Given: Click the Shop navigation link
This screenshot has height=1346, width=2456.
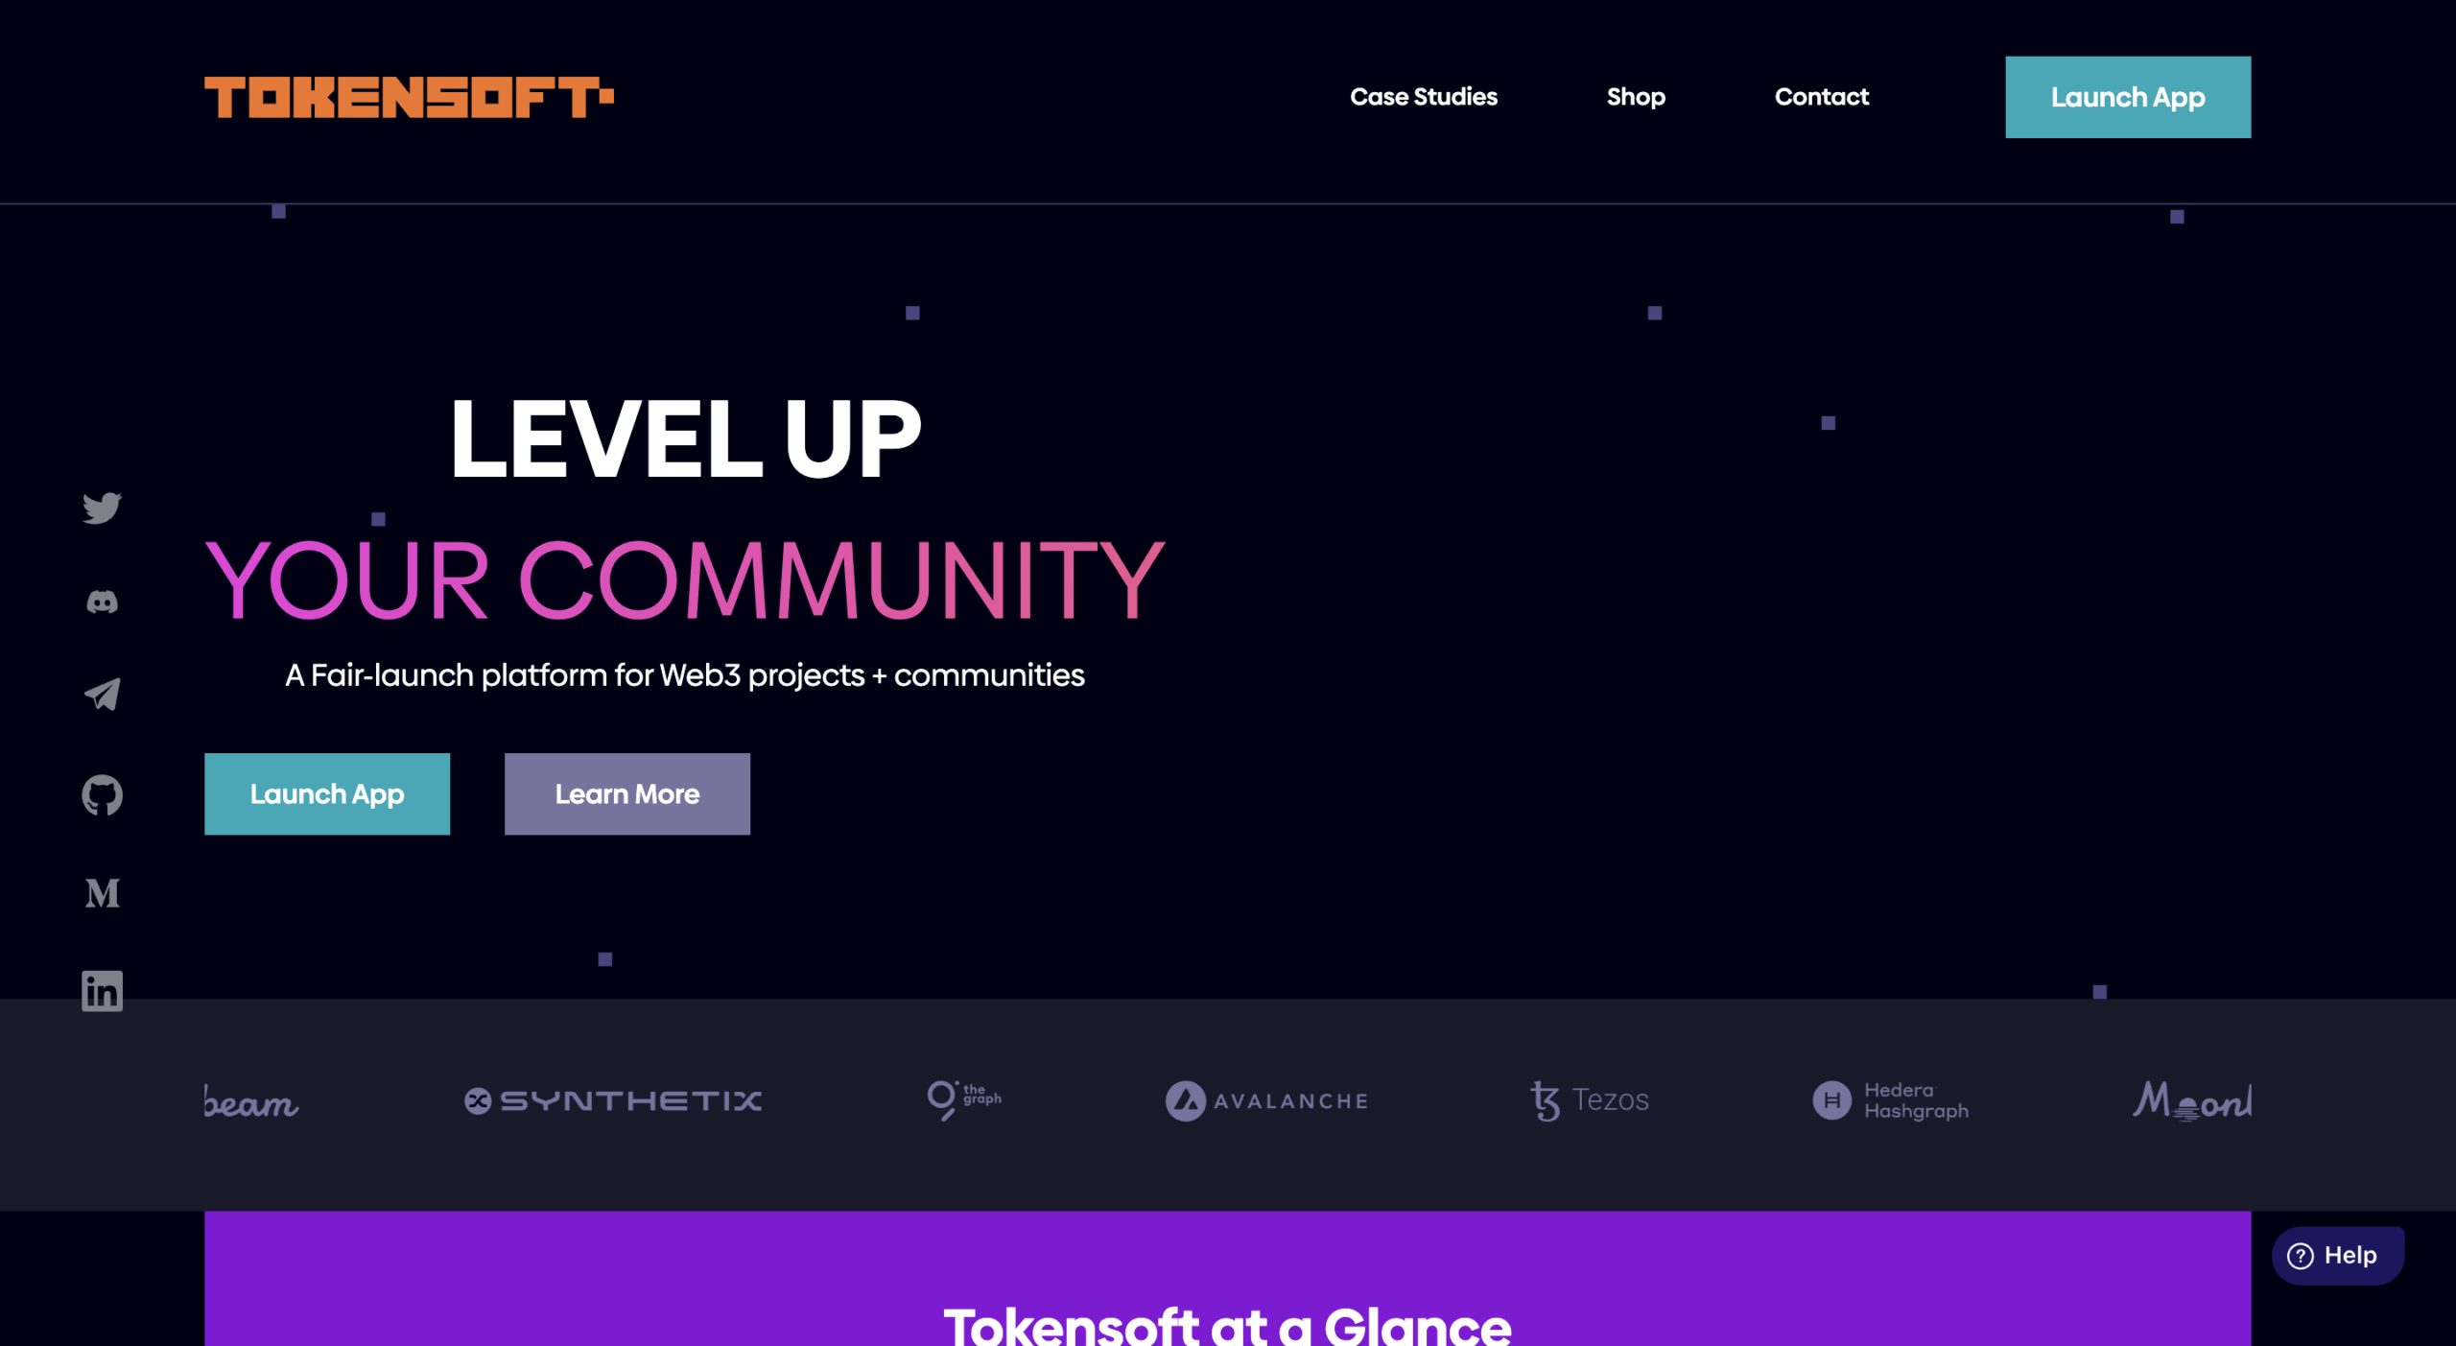Looking at the screenshot, I should (1636, 96).
